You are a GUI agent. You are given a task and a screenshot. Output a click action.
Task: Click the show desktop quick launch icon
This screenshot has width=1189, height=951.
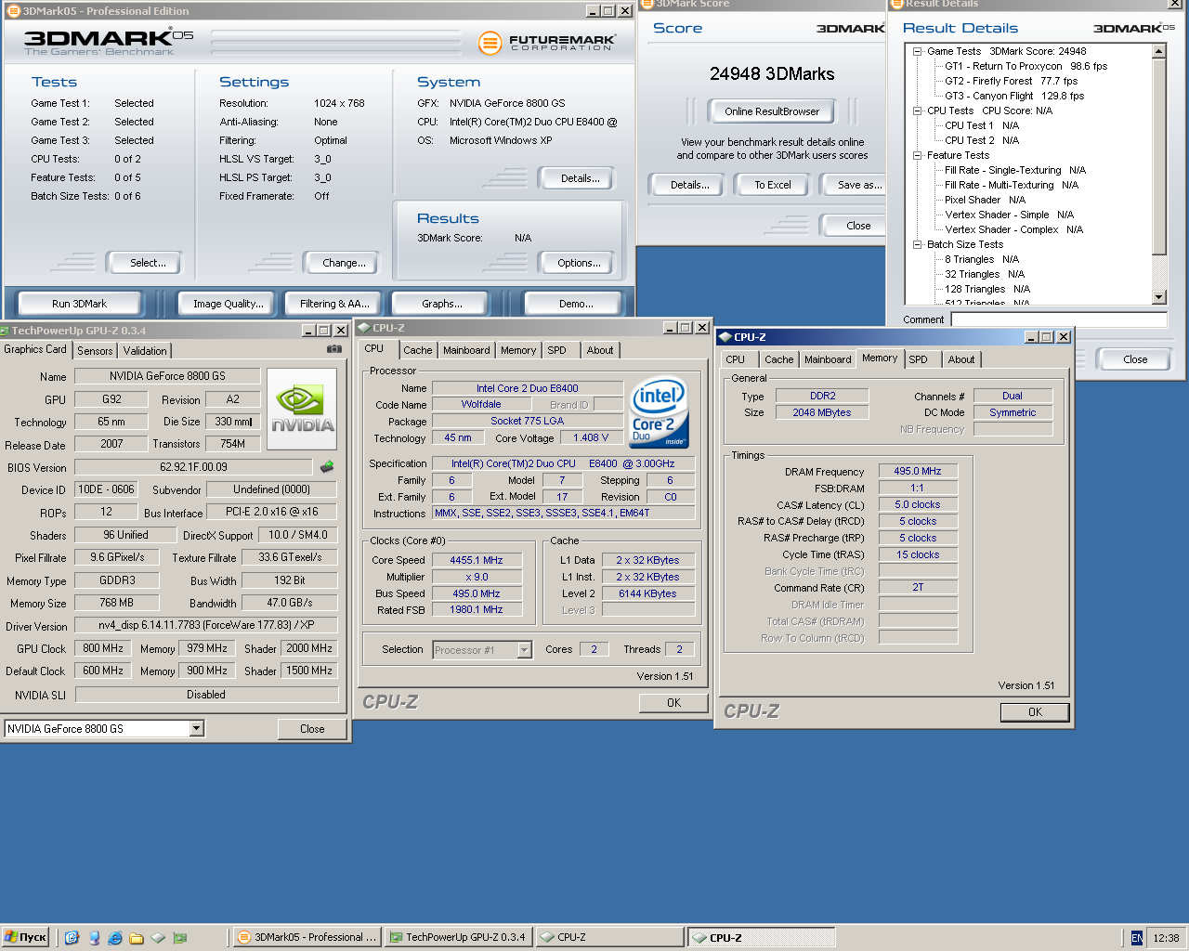pyautogui.click(x=94, y=938)
